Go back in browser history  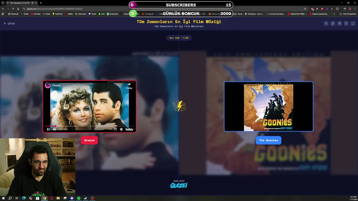click(x=3, y=9)
